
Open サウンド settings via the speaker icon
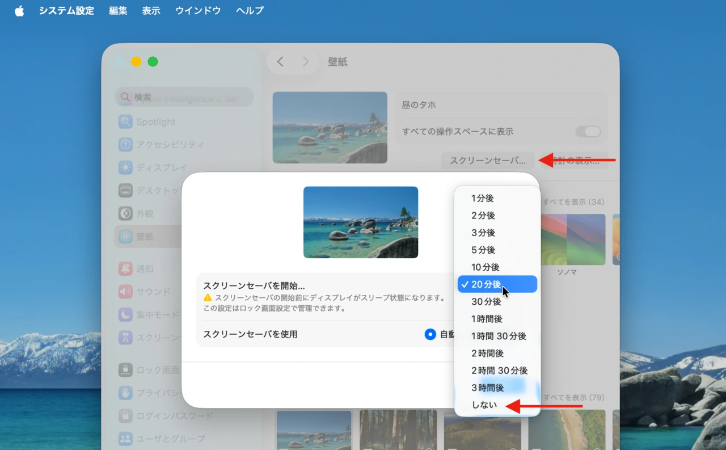pyautogui.click(x=125, y=292)
